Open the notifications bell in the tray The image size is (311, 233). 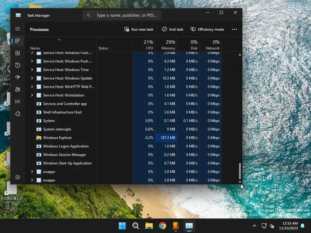303,226
